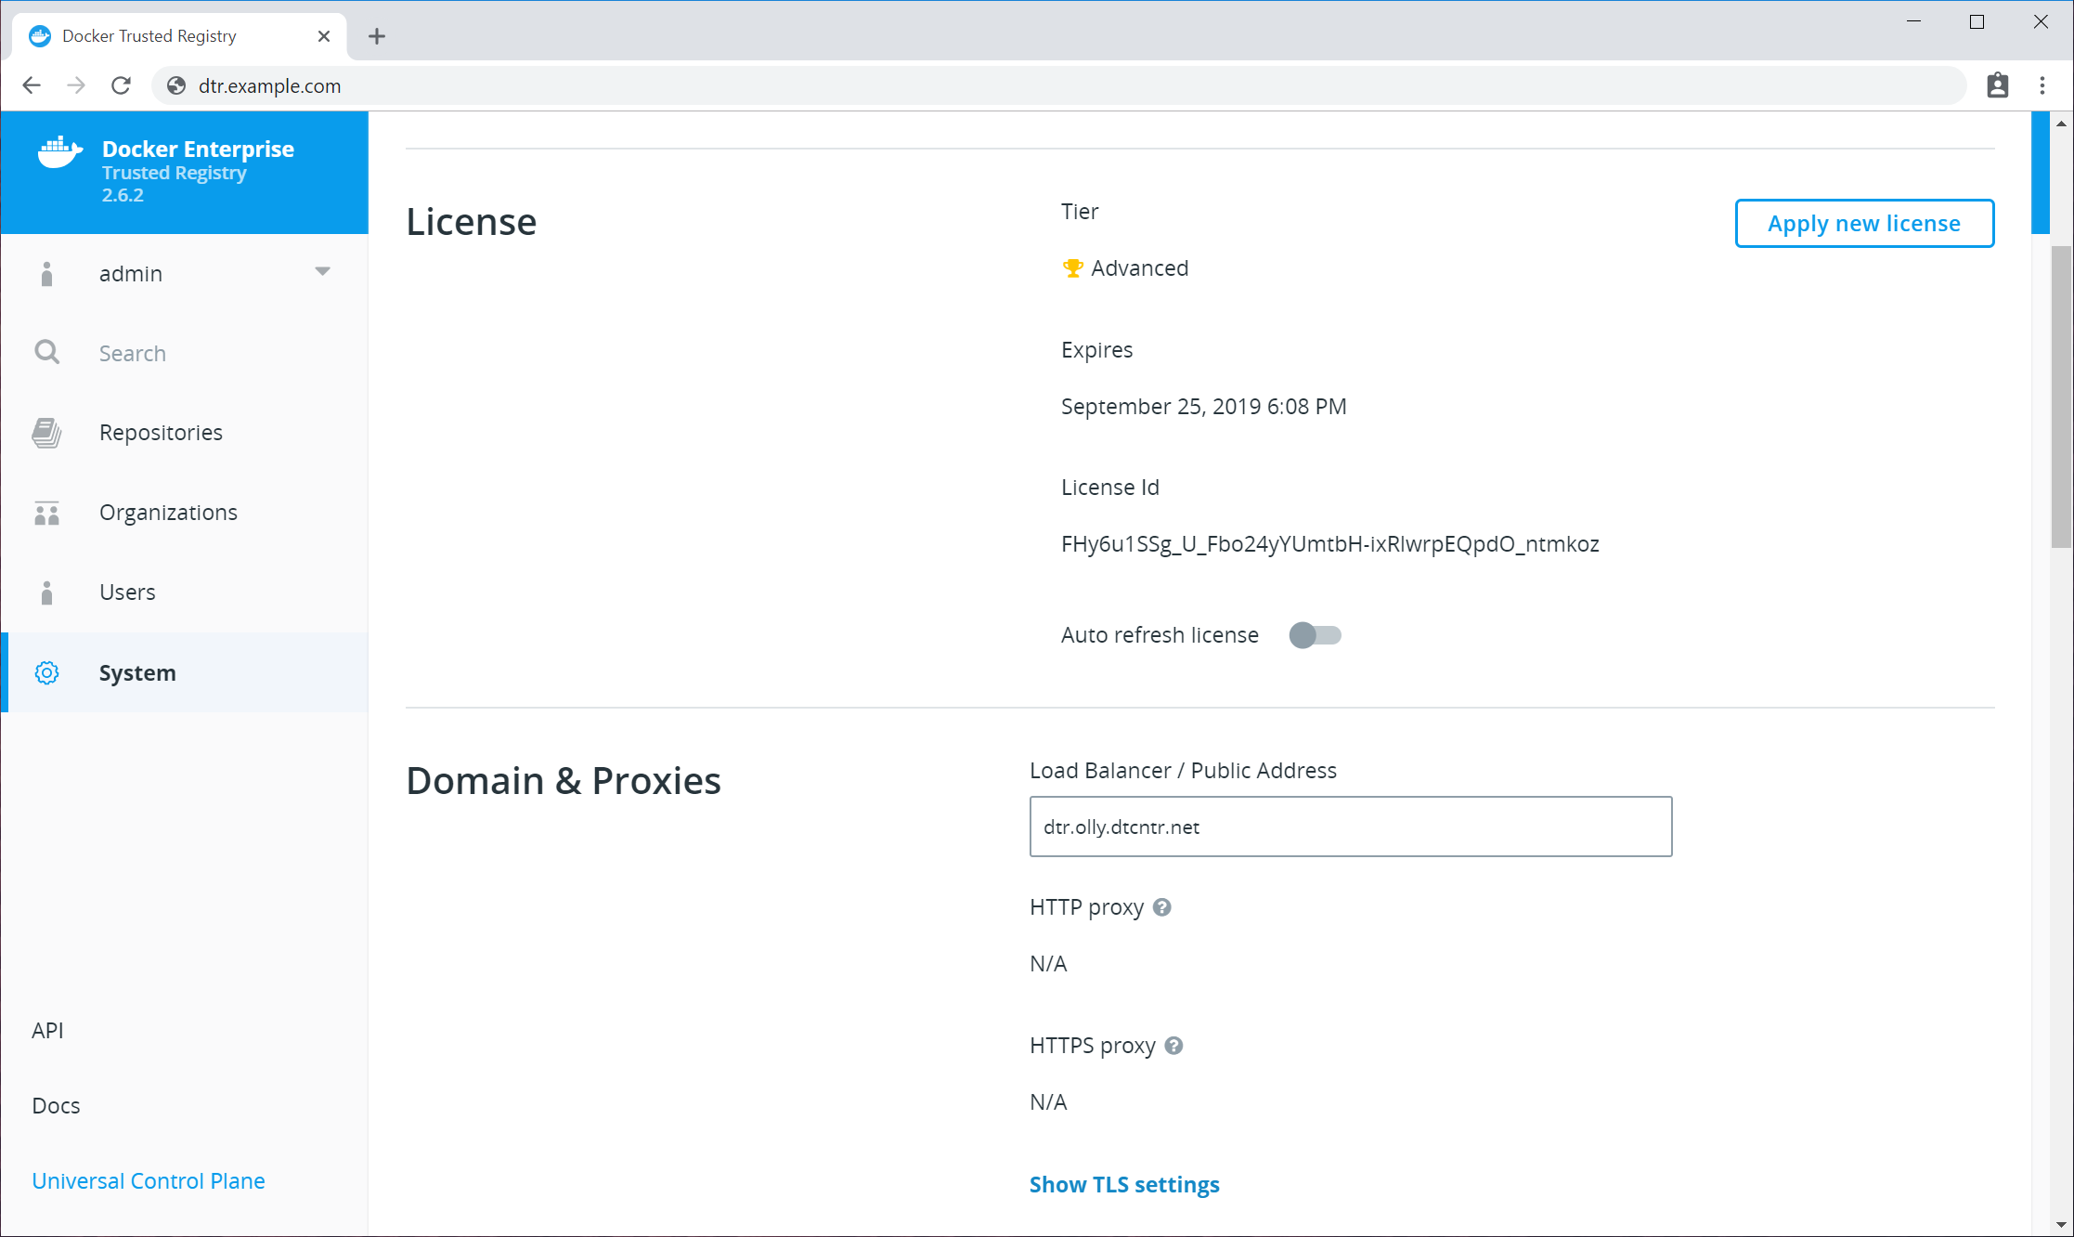This screenshot has width=2074, height=1237.
Task: Click the Load Balancer public address field
Action: tap(1350, 827)
